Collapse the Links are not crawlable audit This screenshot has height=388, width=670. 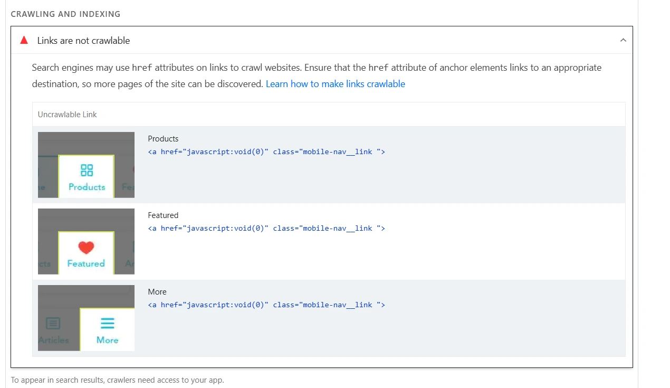(x=623, y=40)
